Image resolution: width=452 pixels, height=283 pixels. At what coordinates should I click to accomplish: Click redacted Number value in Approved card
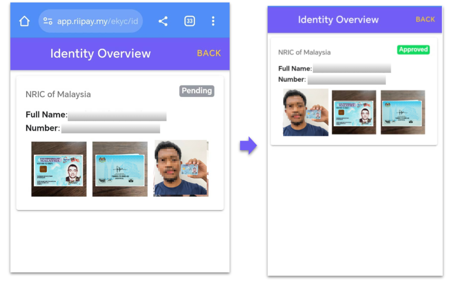347,80
